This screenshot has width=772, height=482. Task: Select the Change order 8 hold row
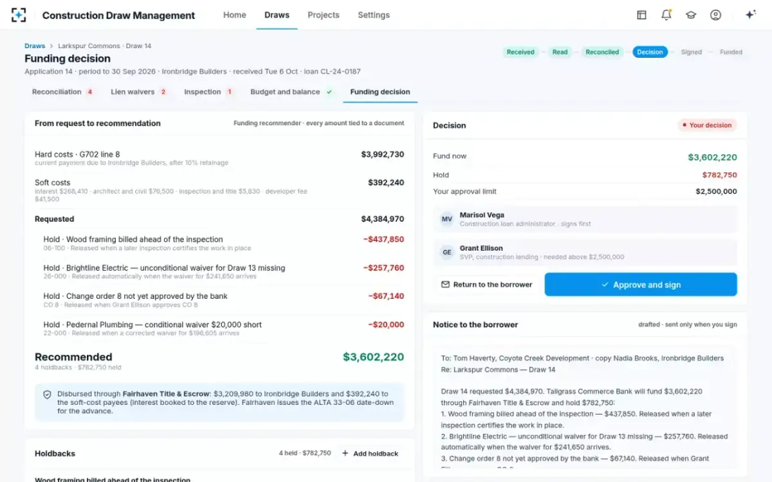coord(219,300)
